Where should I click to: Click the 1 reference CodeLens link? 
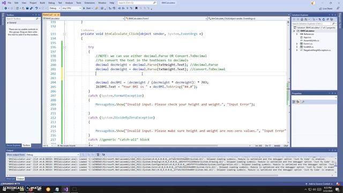87,30
